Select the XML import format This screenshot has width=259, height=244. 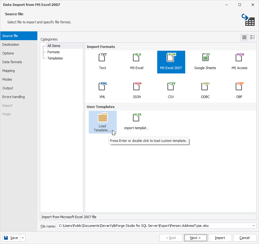pos(103,91)
